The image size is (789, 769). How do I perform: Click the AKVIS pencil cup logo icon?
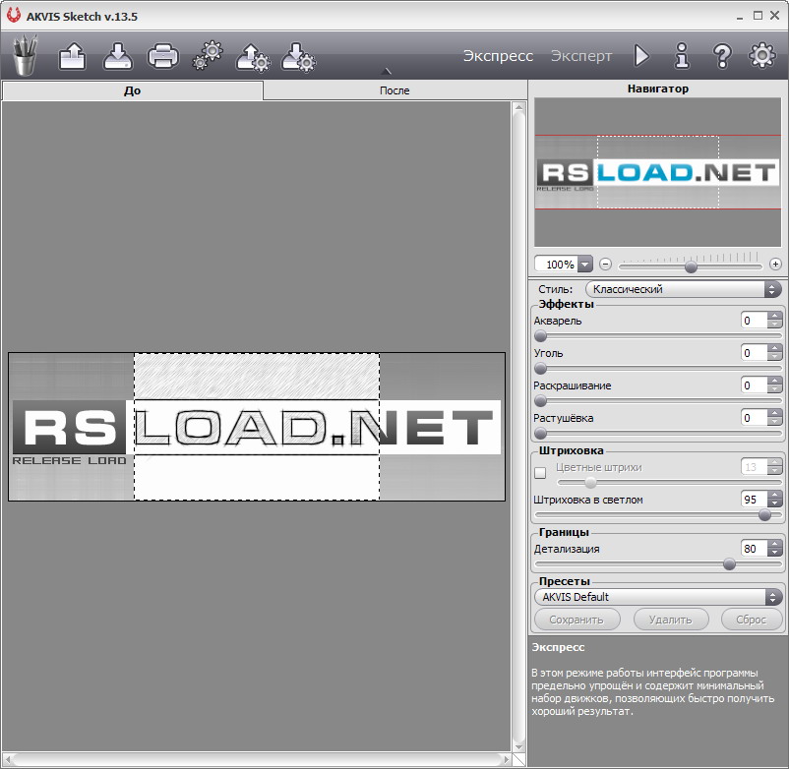pyautogui.click(x=25, y=55)
